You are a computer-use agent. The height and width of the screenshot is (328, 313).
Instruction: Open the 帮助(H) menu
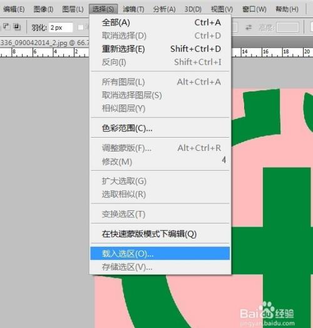click(287, 9)
